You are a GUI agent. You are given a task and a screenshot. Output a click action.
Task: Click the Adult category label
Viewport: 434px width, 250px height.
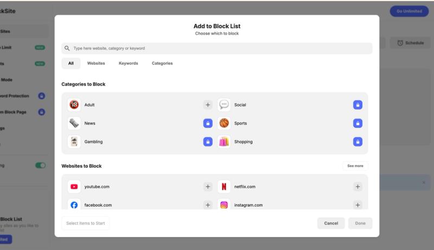(90, 105)
